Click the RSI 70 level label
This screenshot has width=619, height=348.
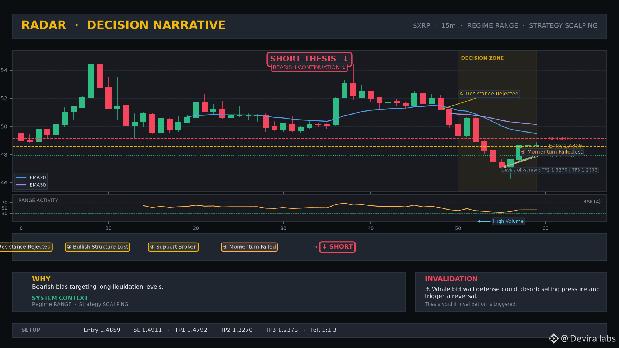click(4, 203)
